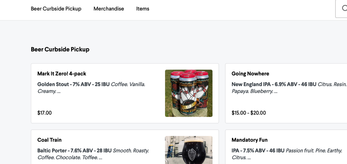
Task: Click the search magnifier icon
Action: (344, 9)
